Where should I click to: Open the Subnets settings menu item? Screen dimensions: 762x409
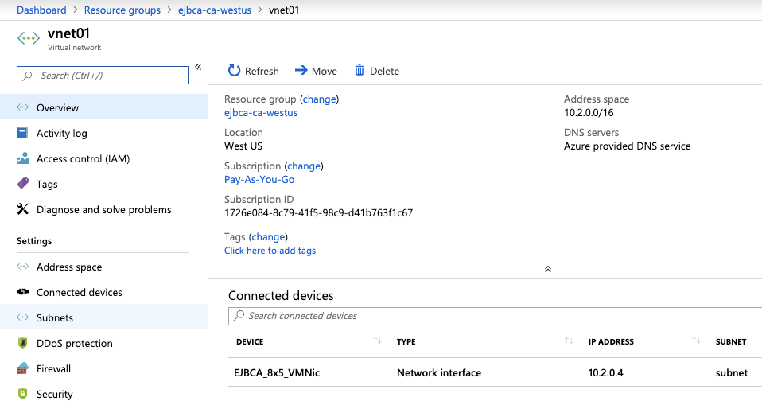[55, 317]
